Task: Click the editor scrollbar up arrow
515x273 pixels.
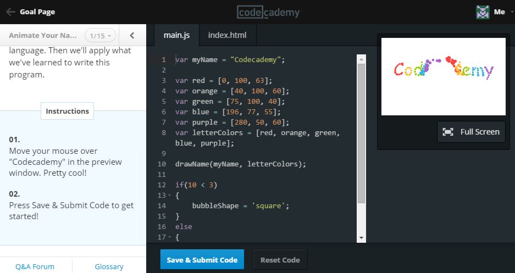Action: 361,59
